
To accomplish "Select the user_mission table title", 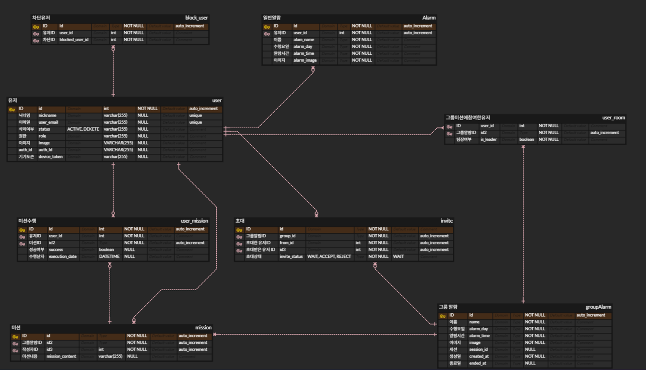I will coord(194,221).
